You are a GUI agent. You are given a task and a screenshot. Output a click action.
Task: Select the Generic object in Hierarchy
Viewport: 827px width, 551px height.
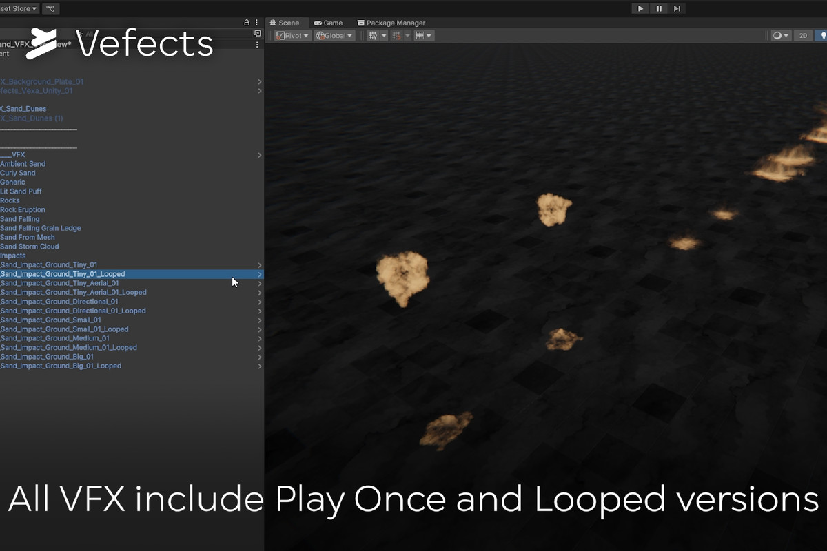12,183
